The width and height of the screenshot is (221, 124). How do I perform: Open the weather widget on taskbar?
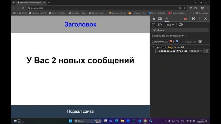19,121
